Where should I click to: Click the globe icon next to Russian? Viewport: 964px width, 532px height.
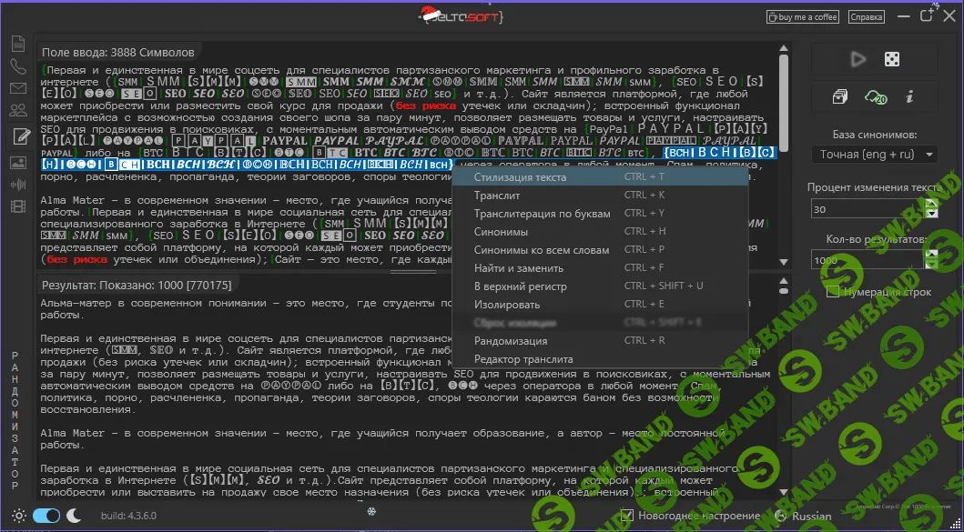click(x=781, y=516)
